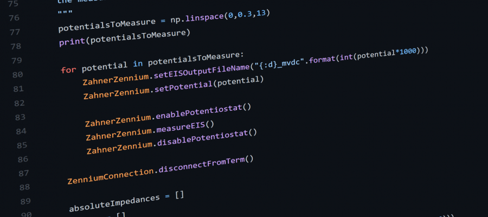Click line number 89 in the gutter
The height and width of the screenshot is (217, 488).
coord(25,201)
